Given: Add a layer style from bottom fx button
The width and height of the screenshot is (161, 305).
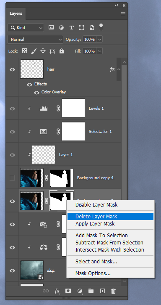Looking at the screenshot, I should 57,291.
